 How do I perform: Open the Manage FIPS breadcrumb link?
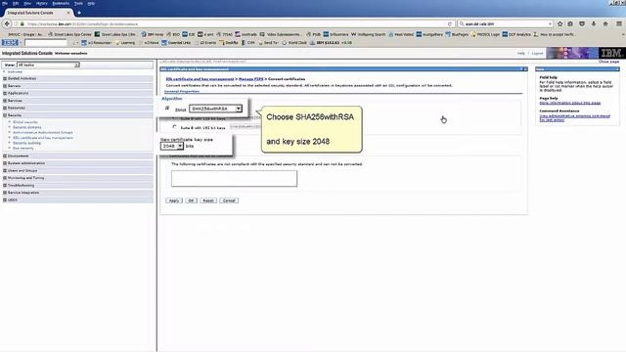tap(251, 79)
